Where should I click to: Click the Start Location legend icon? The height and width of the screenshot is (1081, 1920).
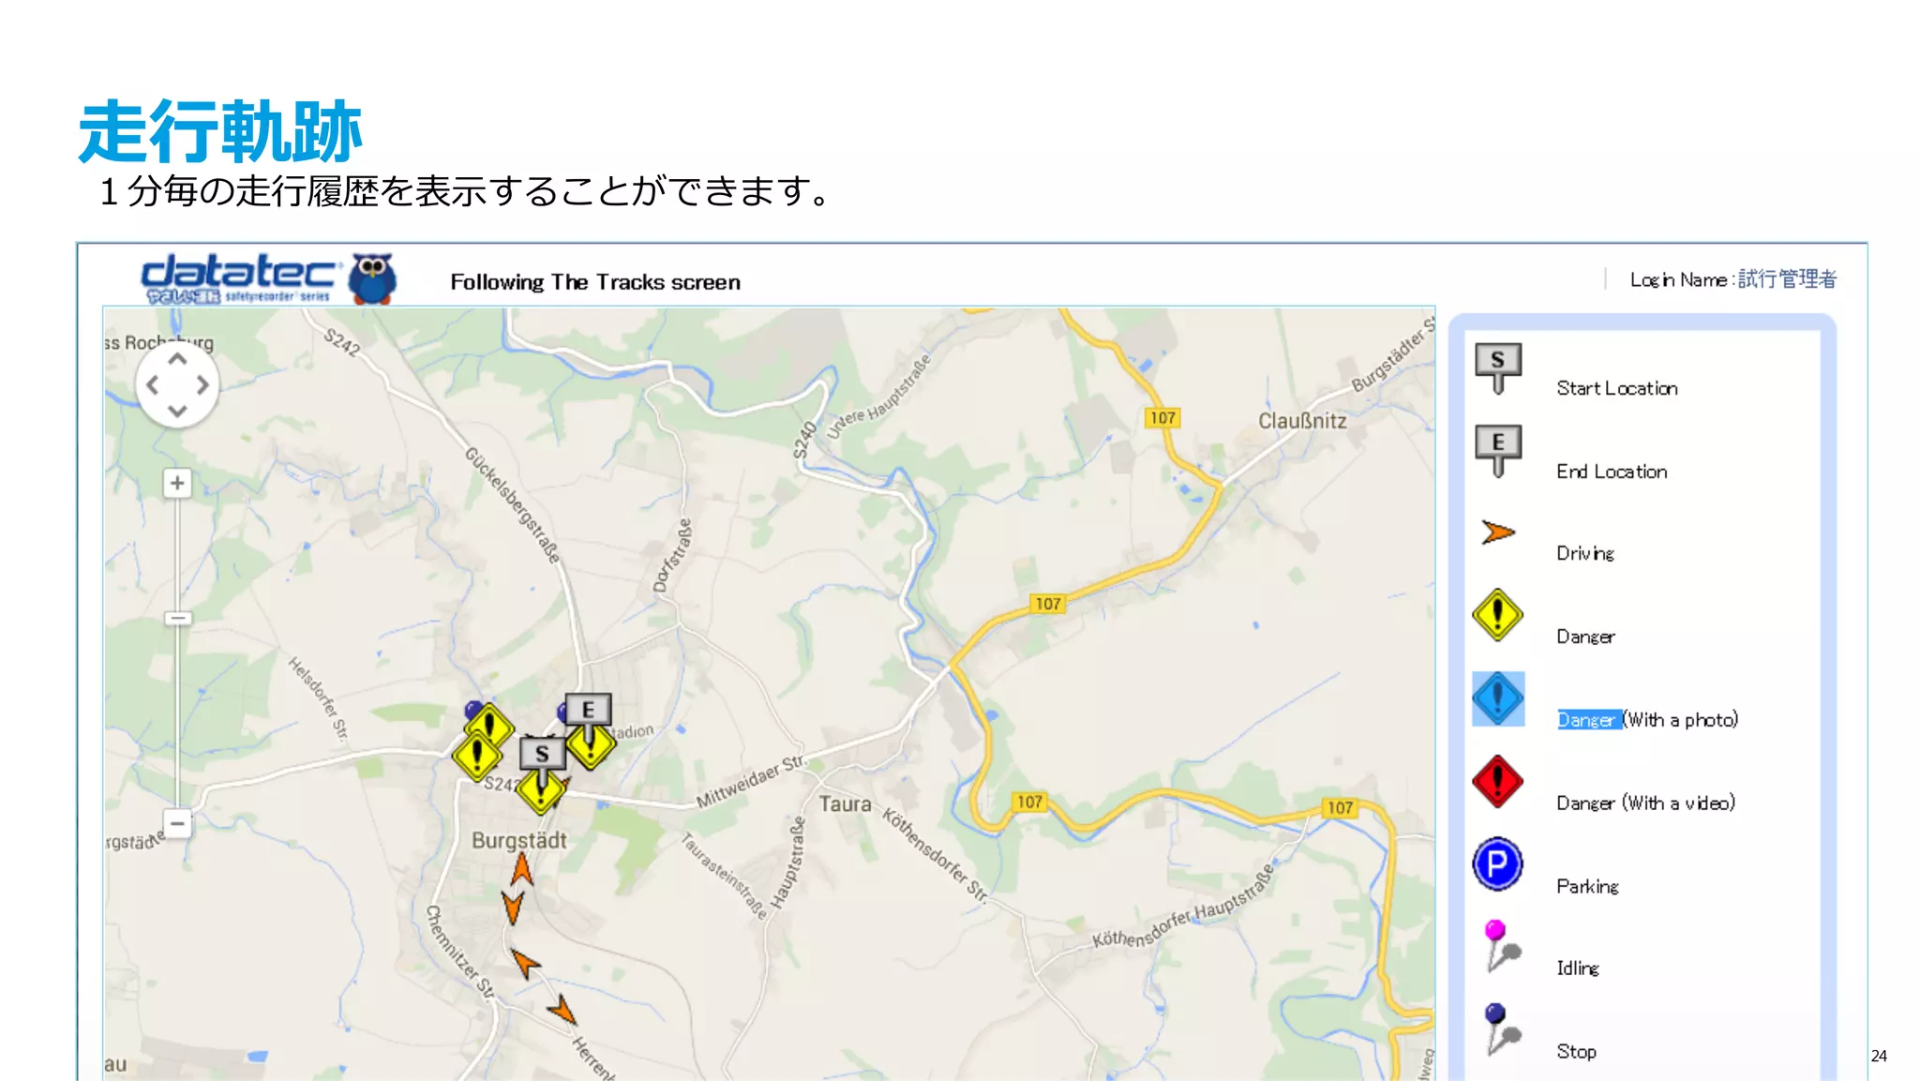[1497, 368]
